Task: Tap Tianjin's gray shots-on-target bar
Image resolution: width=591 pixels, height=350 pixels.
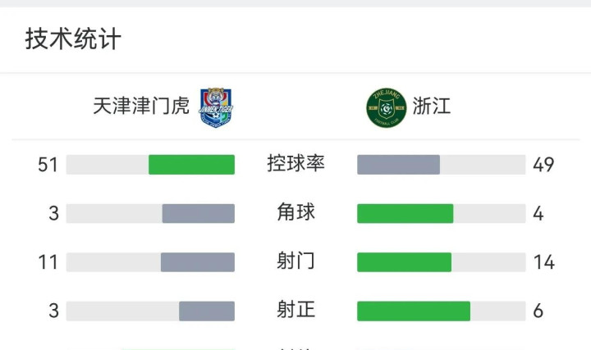Action: (207, 311)
